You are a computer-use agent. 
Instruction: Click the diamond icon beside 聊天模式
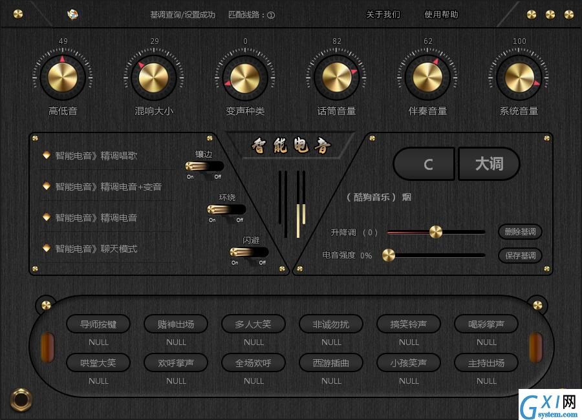point(47,247)
